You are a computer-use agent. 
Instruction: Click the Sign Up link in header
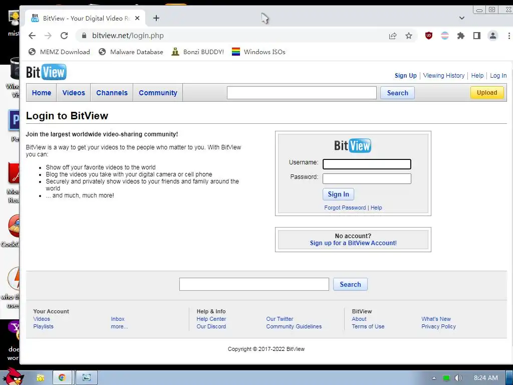coord(406,76)
